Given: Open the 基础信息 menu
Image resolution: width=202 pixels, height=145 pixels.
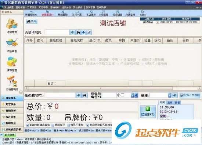Looking at the screenshot, I should coord(20,7).
